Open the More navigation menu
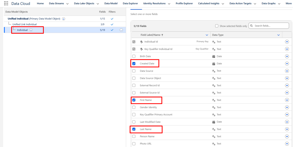The width and height of the screenshot is (293, 147). coord(288,3)
